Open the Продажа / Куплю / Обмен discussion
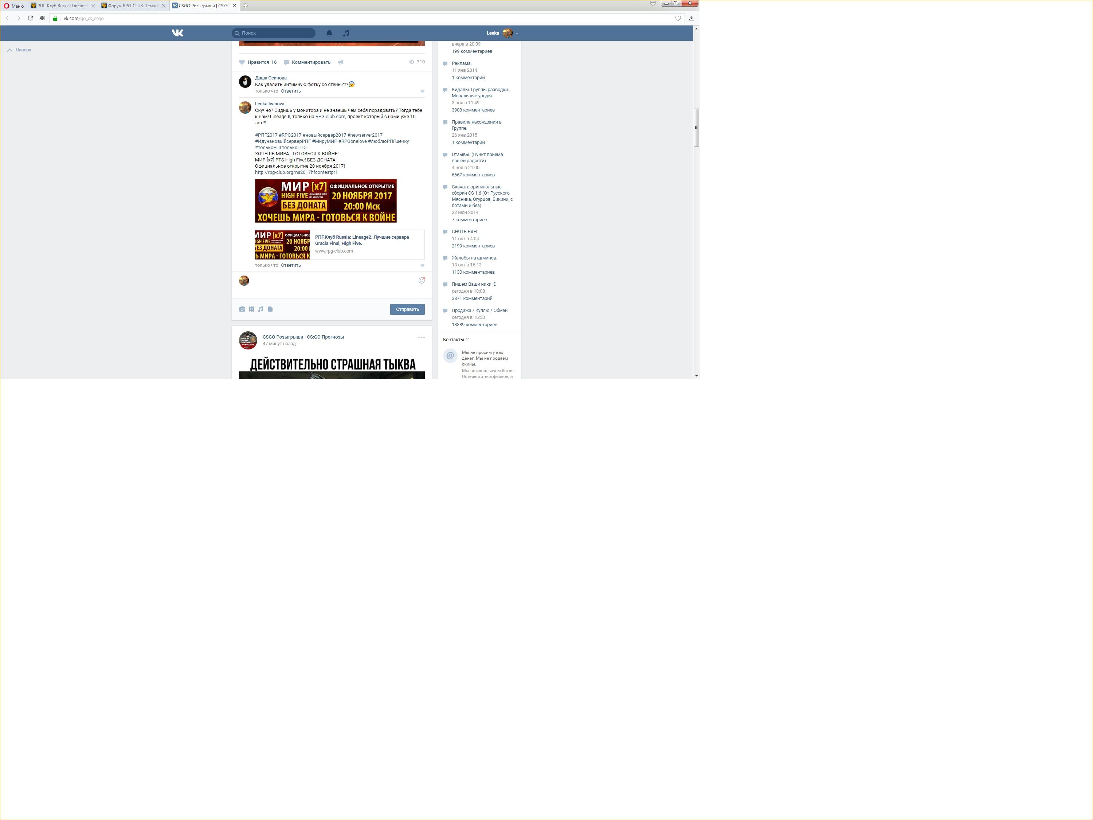This screenshot has width=1093, height=820. (x=479, y=311)
